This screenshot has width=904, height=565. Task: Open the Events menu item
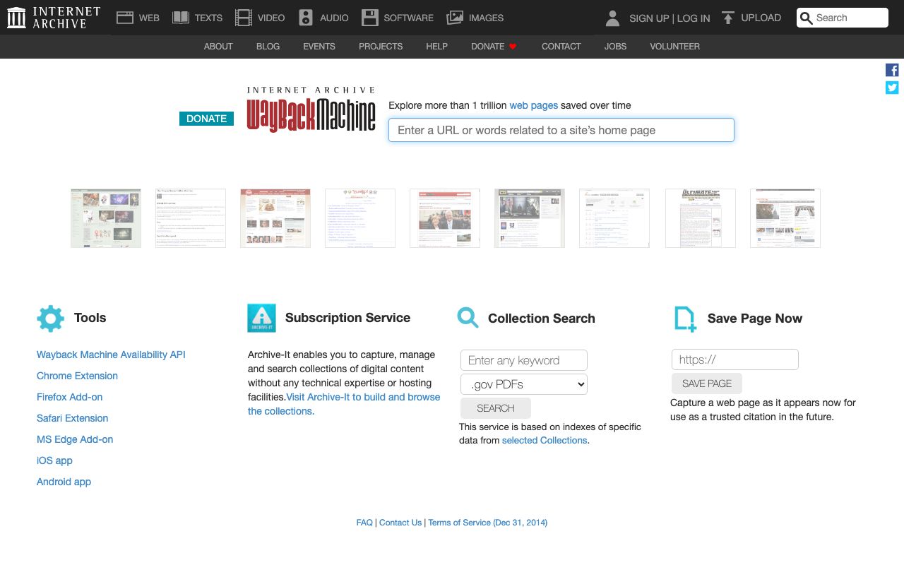coord(319,47)
